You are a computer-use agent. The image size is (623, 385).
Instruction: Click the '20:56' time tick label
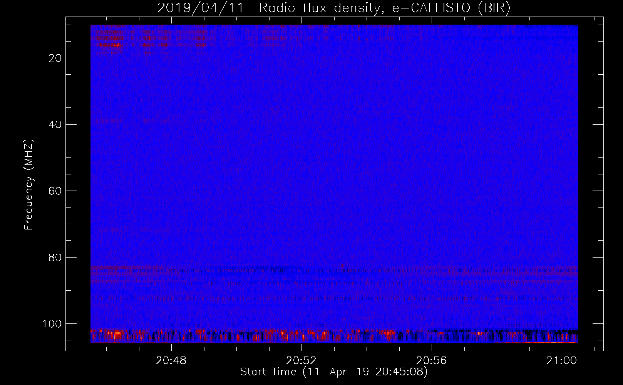(432, 361)
